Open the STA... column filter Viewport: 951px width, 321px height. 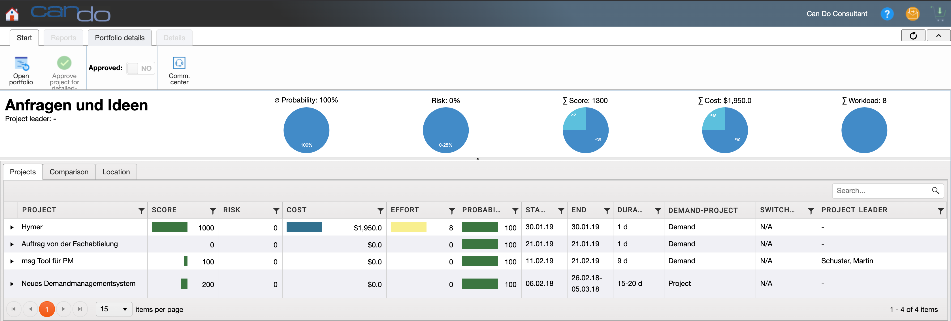coord(561,211)
